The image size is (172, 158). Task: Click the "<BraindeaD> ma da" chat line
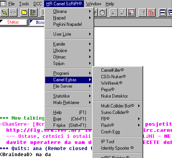(x=25, y=155)
